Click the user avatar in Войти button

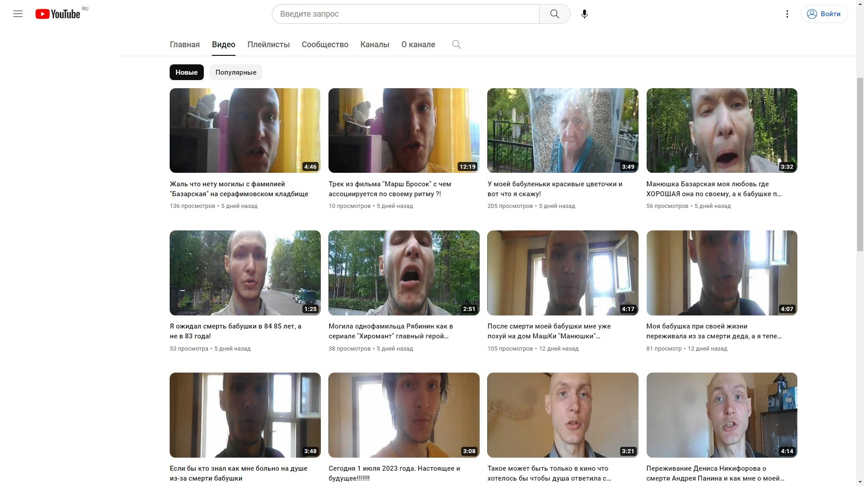coord(812,14)
